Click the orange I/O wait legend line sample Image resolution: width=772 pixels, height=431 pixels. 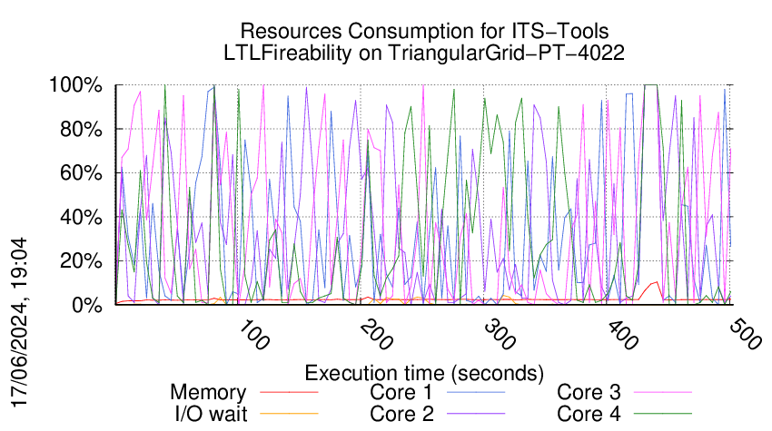coord(289,414)
